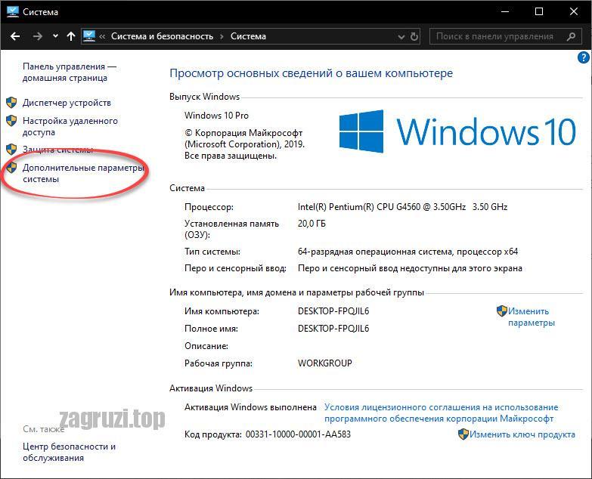
Task: Go up one folder level arrow
Action: [x=71, y=36]
